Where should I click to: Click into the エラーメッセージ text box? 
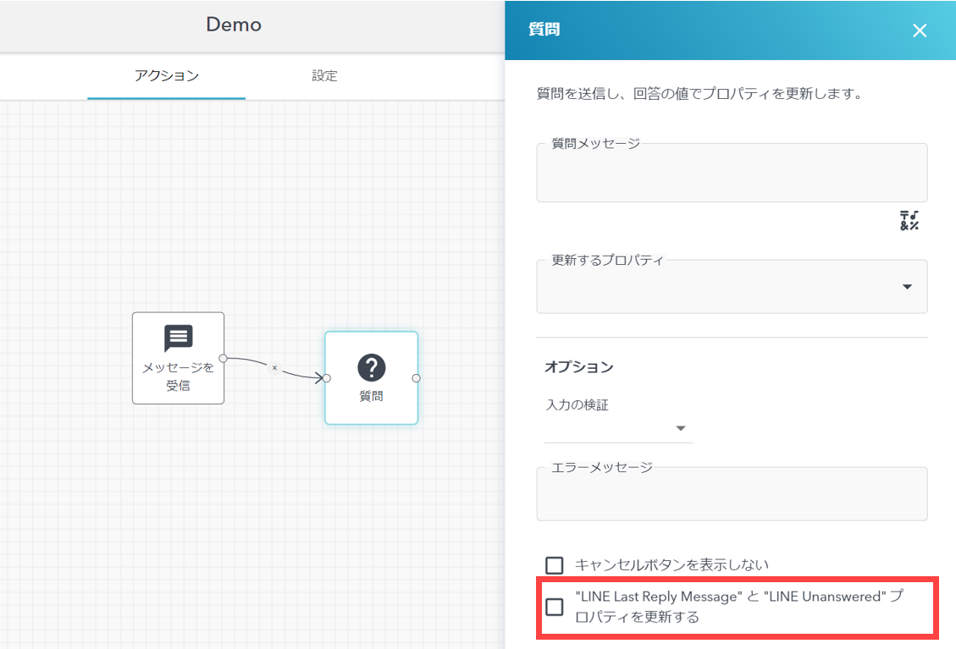(x=731, y=497)
